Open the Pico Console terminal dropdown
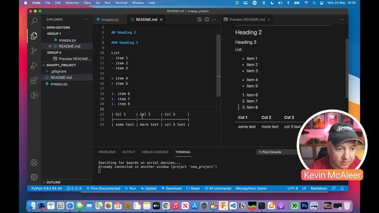The height and width of the screenshot is (213, 379). 277,152
